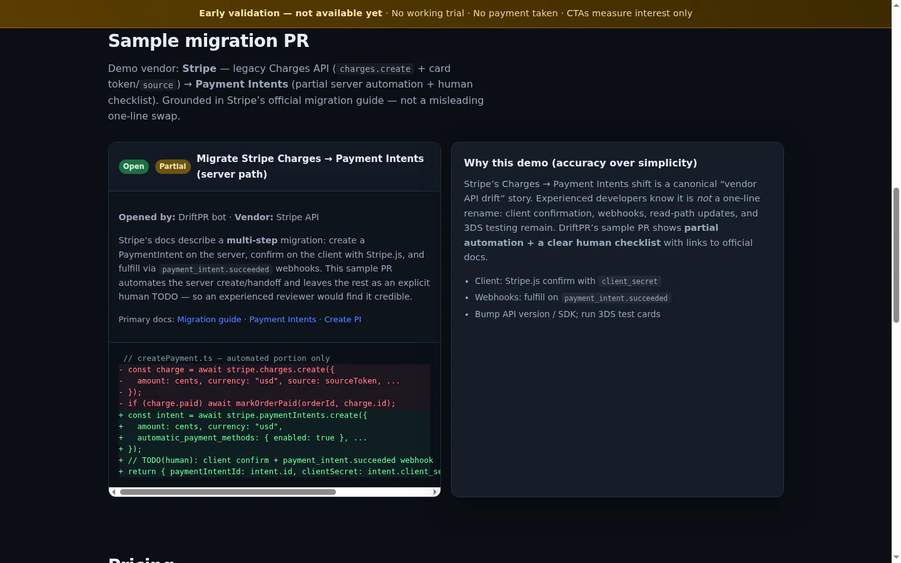The height and width of the screenshot is (563, 901).
Task: Click the bullet "Client: Stripe.js confirm with client_secret"
Action: pos(568,281)
